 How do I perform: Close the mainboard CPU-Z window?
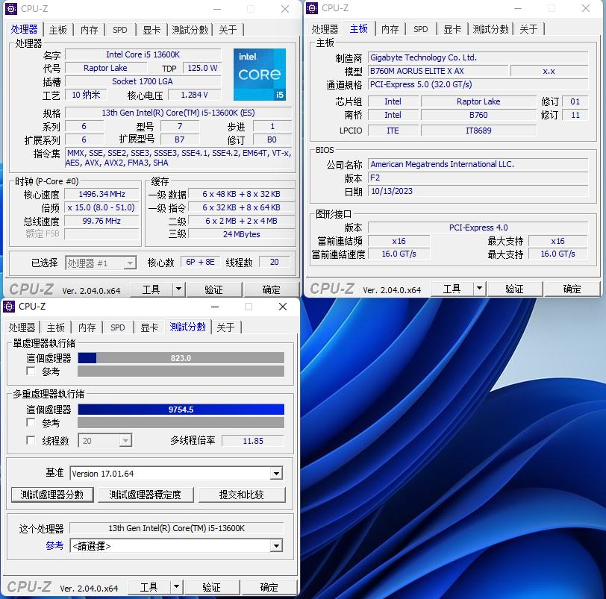click(x=586, y=8)
